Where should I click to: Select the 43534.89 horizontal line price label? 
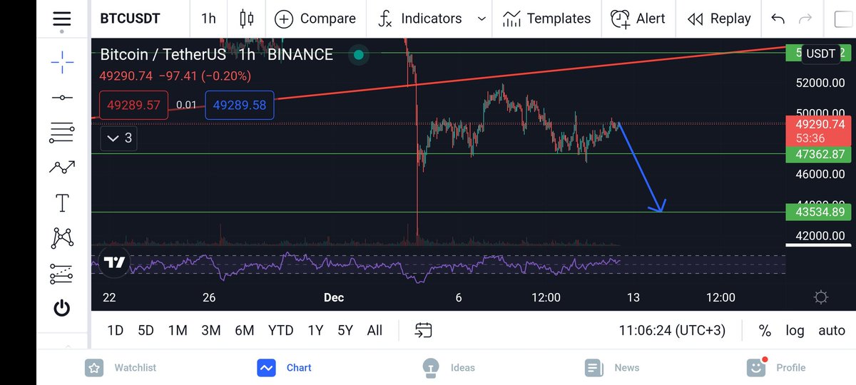(818, 212)
